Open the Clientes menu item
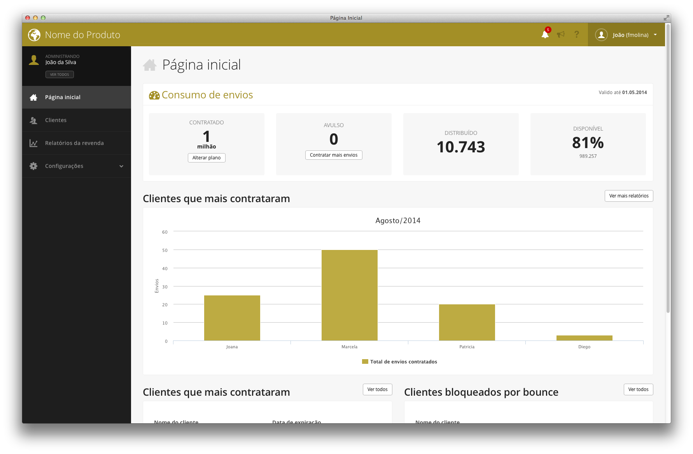 [x=77, y=120]
